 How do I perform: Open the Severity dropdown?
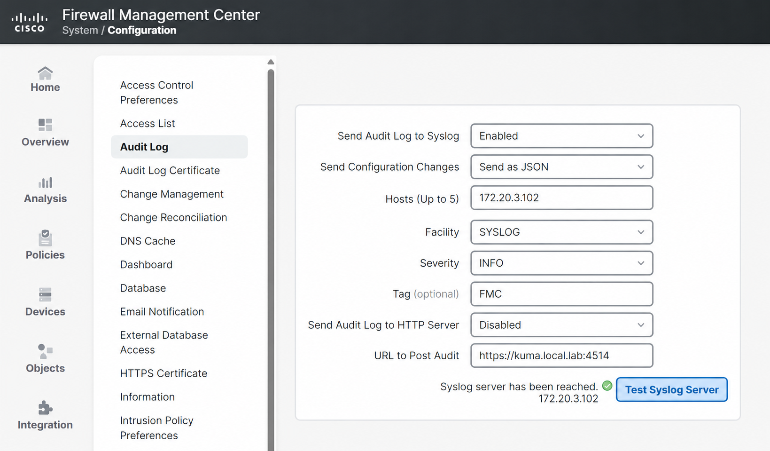561,263
